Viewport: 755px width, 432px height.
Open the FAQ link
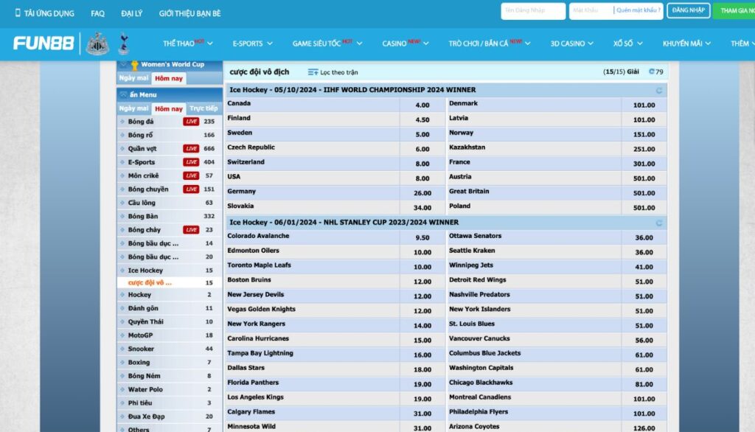[x=98, y=13]
